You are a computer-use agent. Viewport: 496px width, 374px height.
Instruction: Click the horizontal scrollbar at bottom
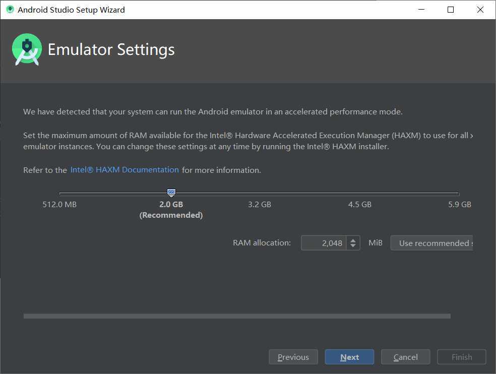[x=237, y=316]
